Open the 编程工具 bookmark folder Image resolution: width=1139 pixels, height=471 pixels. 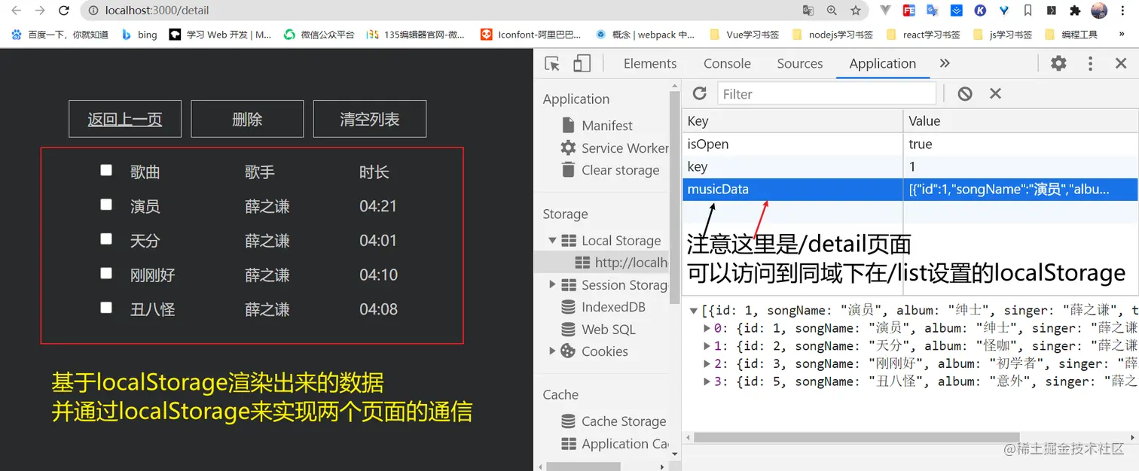pos(1071,35)
